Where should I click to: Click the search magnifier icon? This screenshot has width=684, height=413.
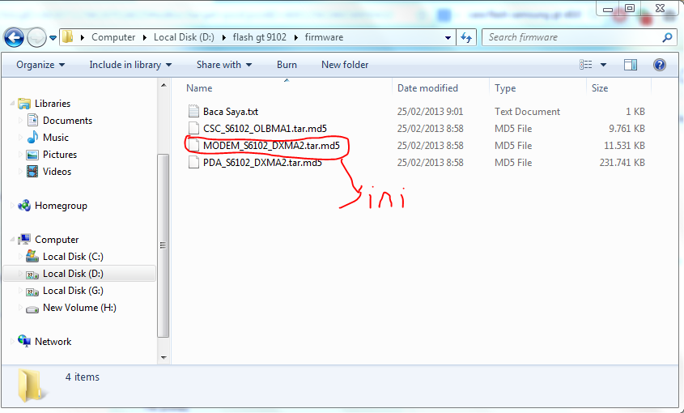click(x=667, y=37)
